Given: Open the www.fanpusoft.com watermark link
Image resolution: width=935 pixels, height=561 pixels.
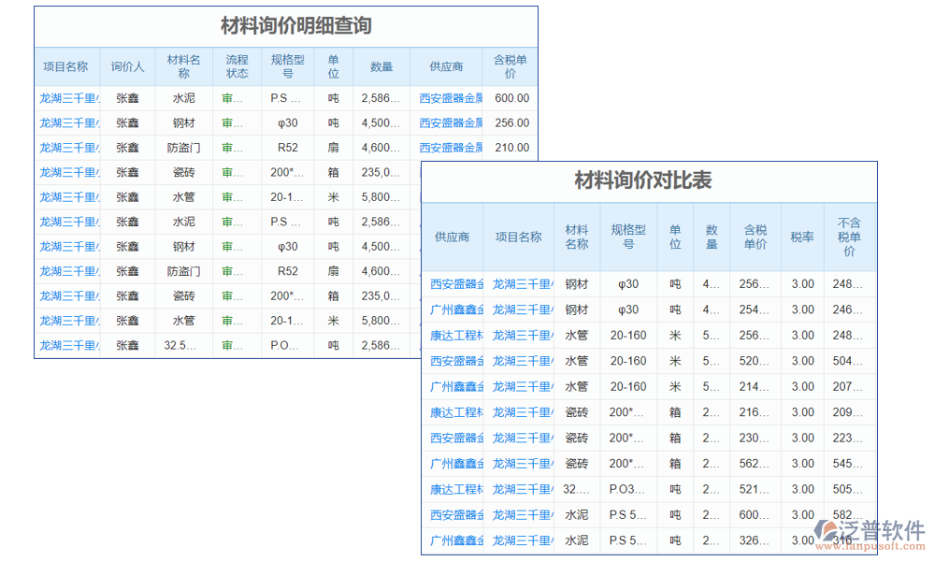Looking at the screenshot, I should pos(870,546).
